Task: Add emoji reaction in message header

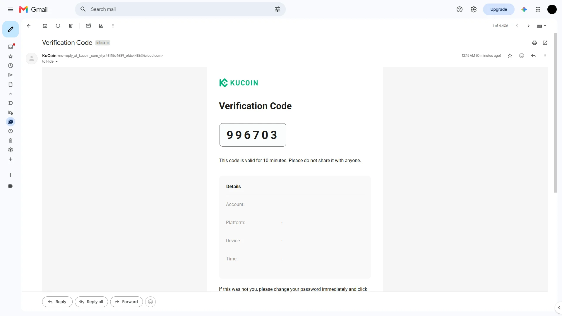Action: [x=522, y=56]
